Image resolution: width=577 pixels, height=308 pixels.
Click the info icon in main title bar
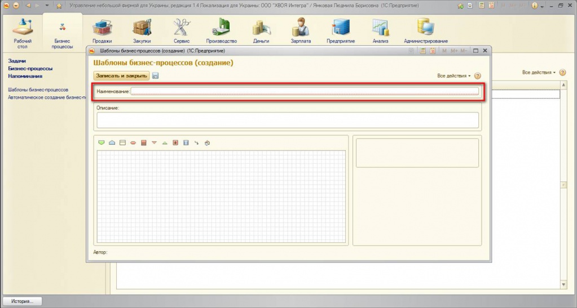pyautogui.click(x=535, y=6)
